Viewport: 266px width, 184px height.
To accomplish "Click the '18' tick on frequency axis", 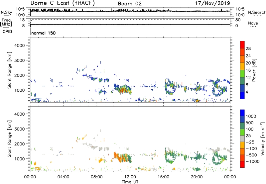I will (x=22, y=20).
